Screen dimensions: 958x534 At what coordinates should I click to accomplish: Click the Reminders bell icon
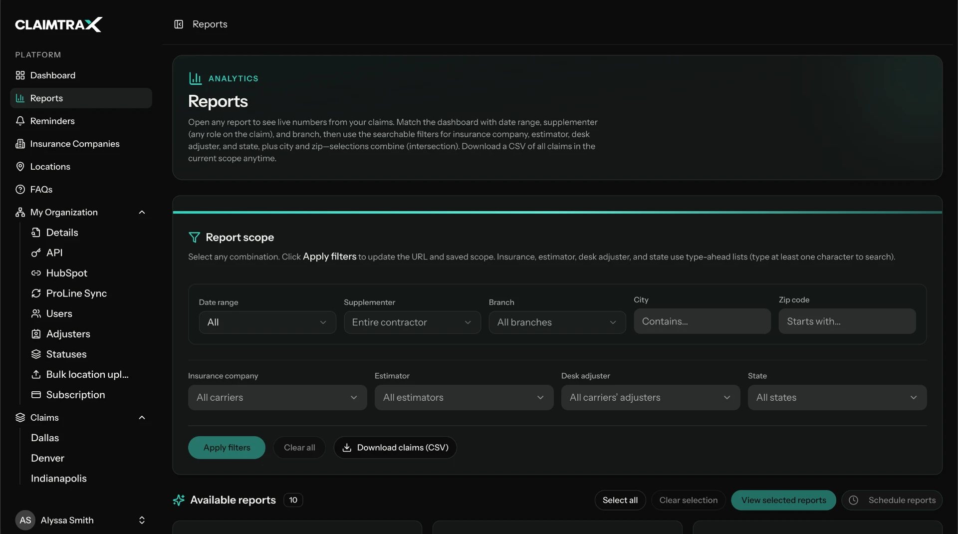pos(20,121)
